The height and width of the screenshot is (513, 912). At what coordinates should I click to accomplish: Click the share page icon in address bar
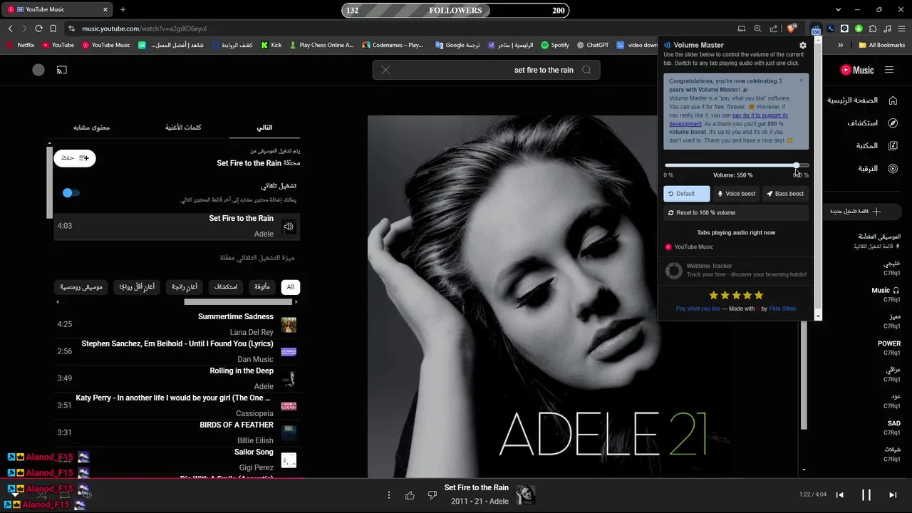click(x=774, y=28)
